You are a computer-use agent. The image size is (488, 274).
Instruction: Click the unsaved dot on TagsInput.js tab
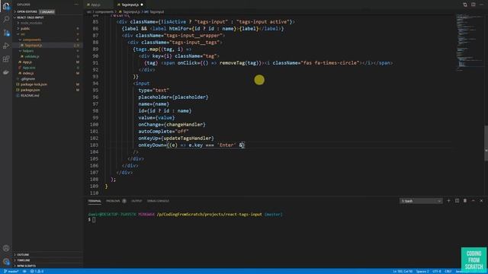coord(142,5)
